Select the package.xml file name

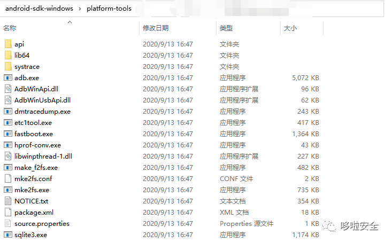tap(34, 213)
